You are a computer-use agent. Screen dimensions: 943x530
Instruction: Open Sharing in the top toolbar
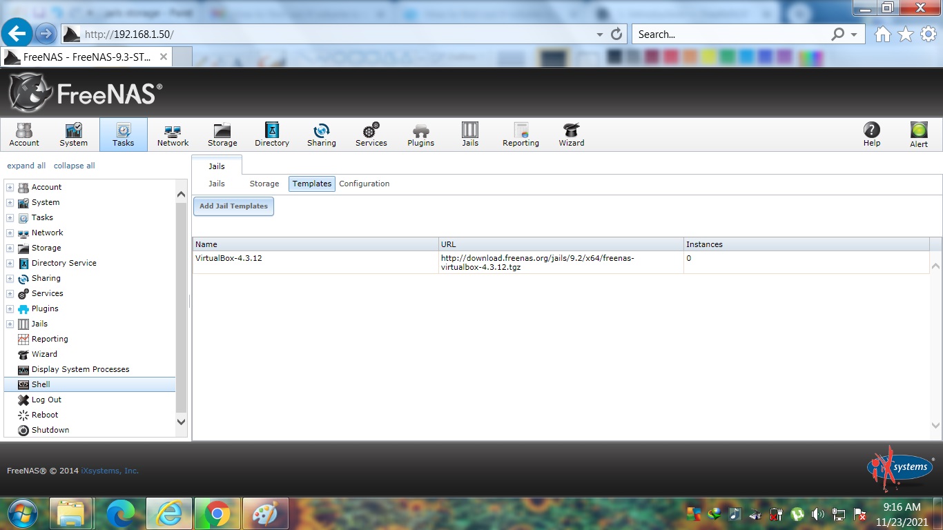322,135
